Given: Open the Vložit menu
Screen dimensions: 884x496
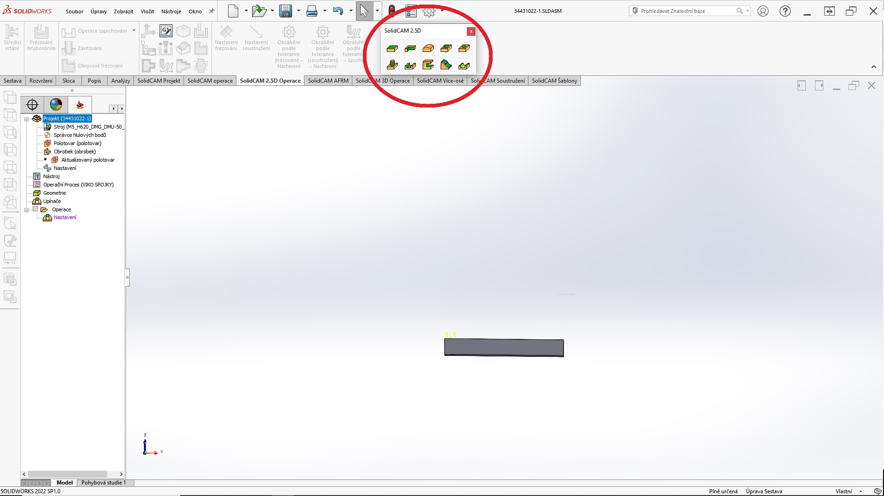Looking at the screenshot, I should pos(147,11).
